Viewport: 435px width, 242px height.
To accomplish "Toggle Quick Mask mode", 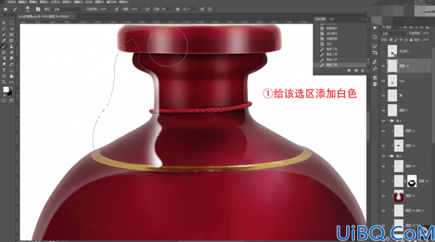I will 4,101.
